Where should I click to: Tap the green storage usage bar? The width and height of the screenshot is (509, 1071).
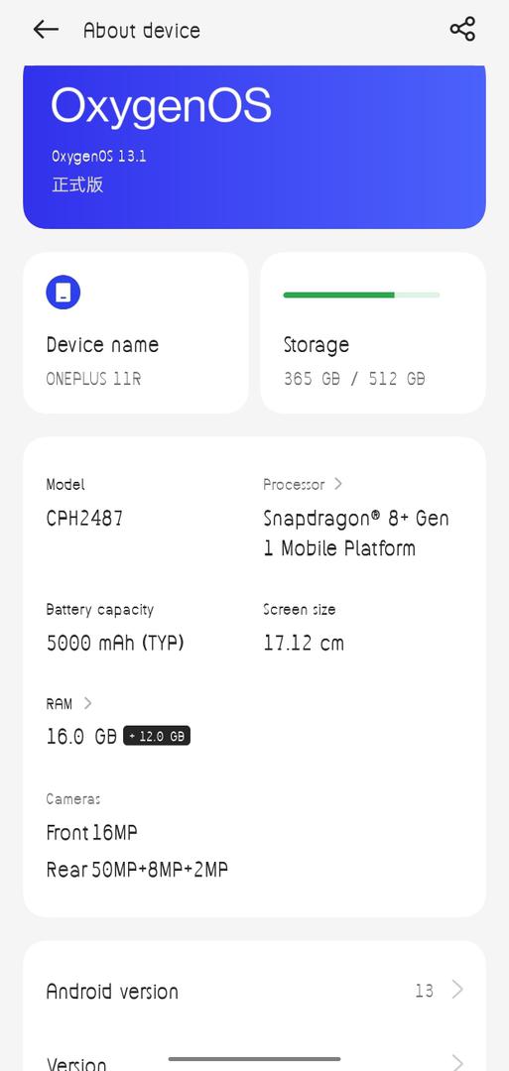pos(361,296)
